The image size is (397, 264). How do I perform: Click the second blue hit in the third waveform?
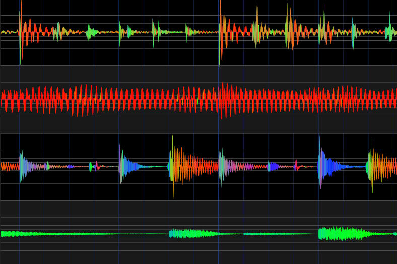(323, 166)
